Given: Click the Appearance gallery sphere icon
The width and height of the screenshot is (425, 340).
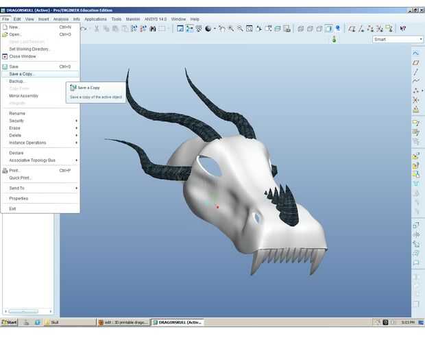Looking at the screenshot, I should tap(208, 29).
